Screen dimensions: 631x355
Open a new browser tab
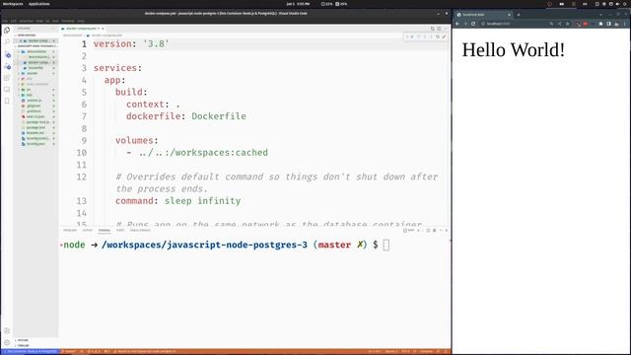pyautogui.click(x=519, y=15)
